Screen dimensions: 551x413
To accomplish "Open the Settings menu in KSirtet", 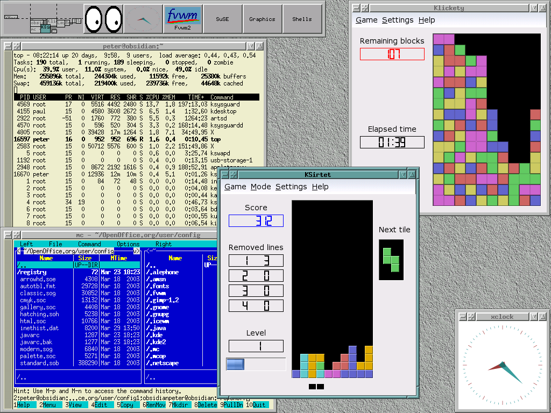I will pos(291,187).
